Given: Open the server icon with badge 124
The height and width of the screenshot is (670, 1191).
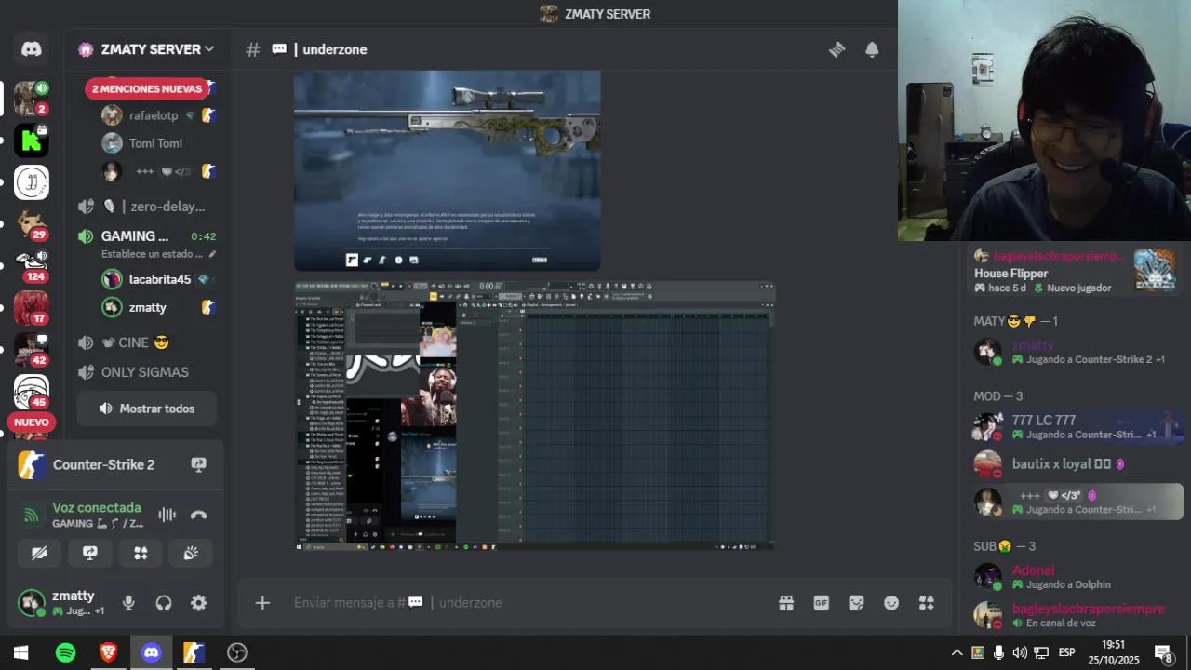Looking at the screenshot, I should tap(32, 266).
